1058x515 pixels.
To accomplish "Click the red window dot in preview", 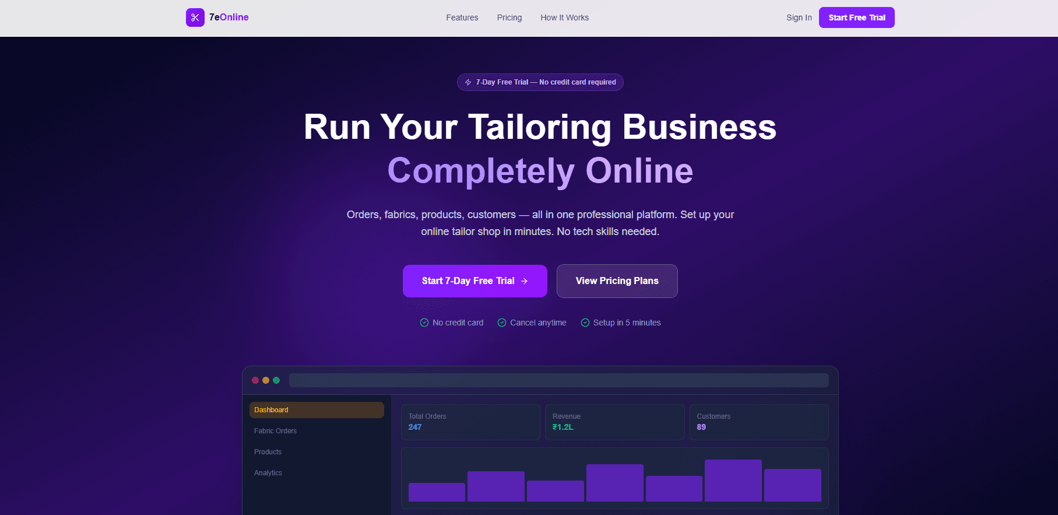I will pyautogui.click(x=255, y=380).
